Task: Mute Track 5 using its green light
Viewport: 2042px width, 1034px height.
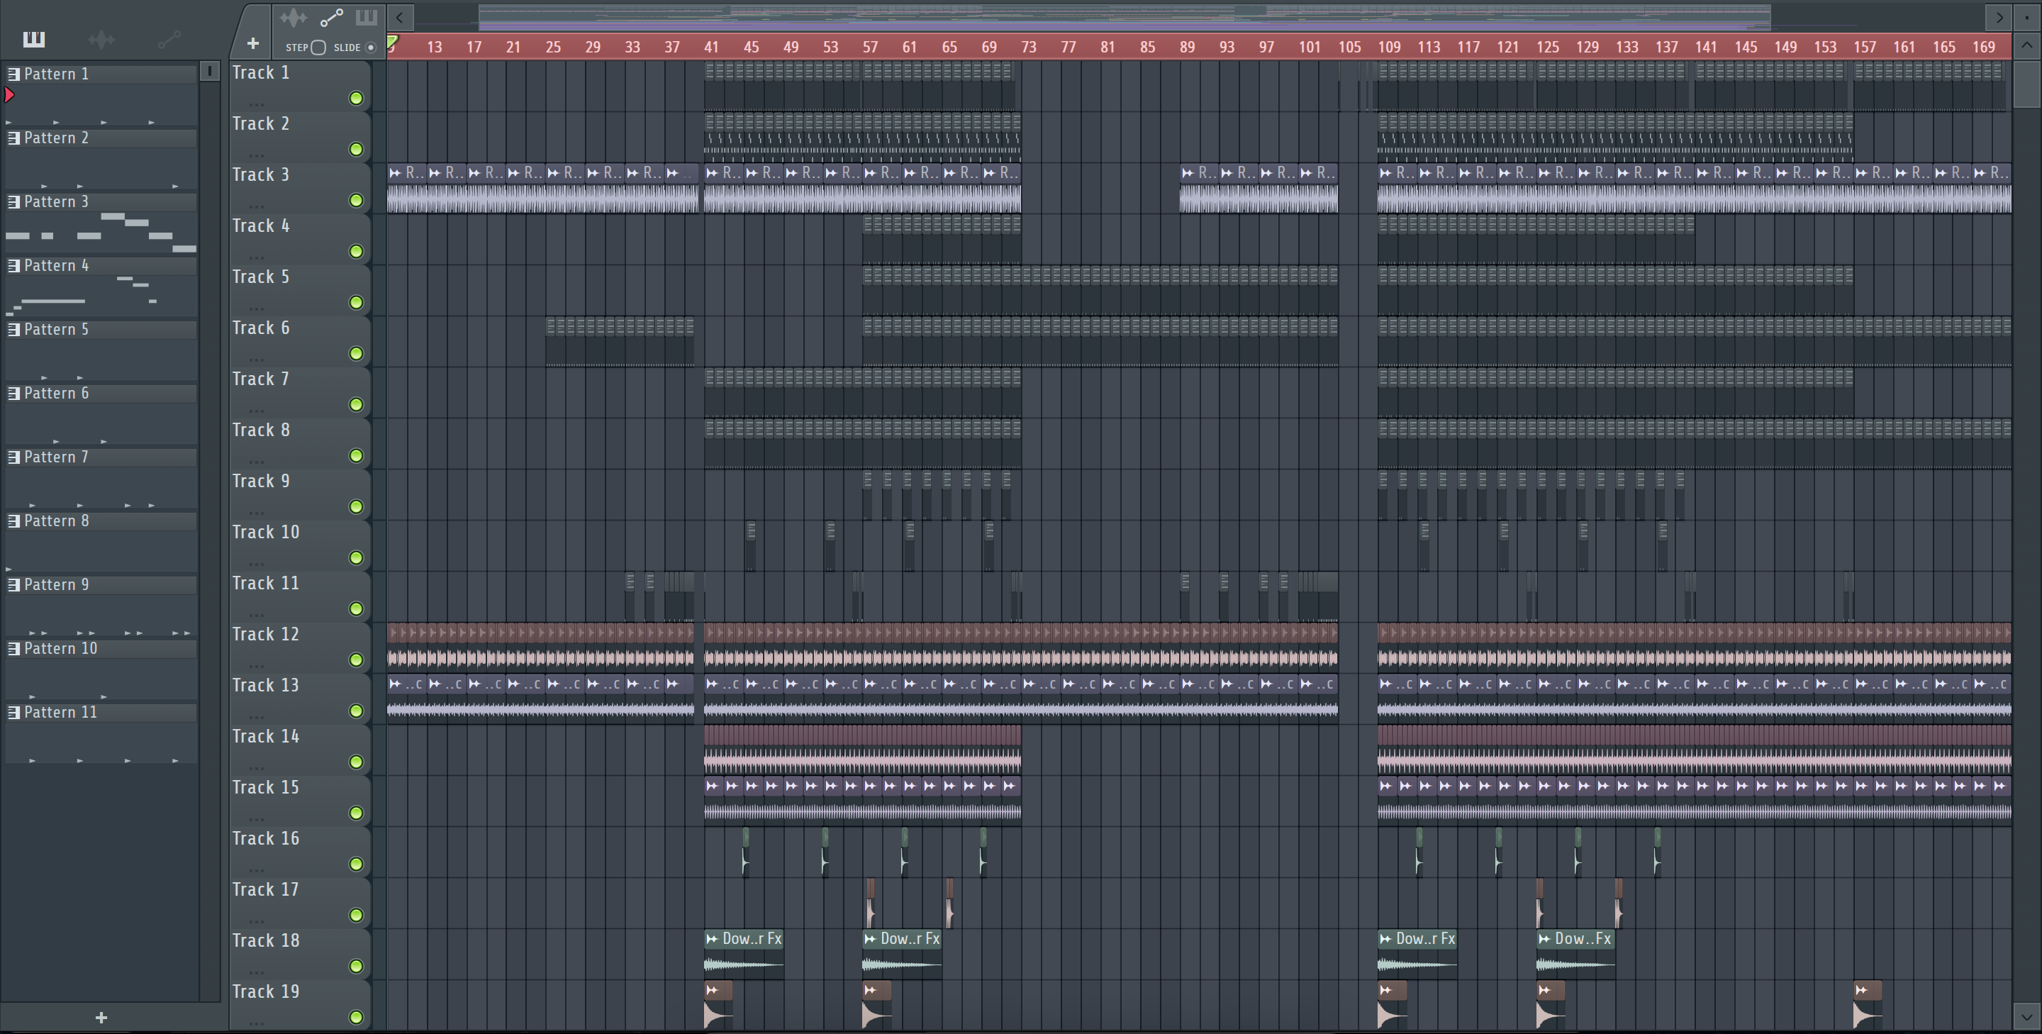Action: (356, 303)
